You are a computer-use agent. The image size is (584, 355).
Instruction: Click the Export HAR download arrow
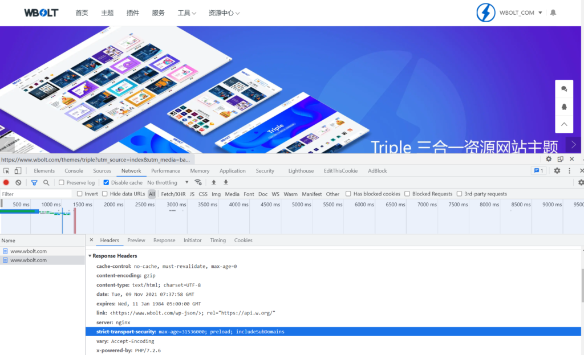[226, 182]
